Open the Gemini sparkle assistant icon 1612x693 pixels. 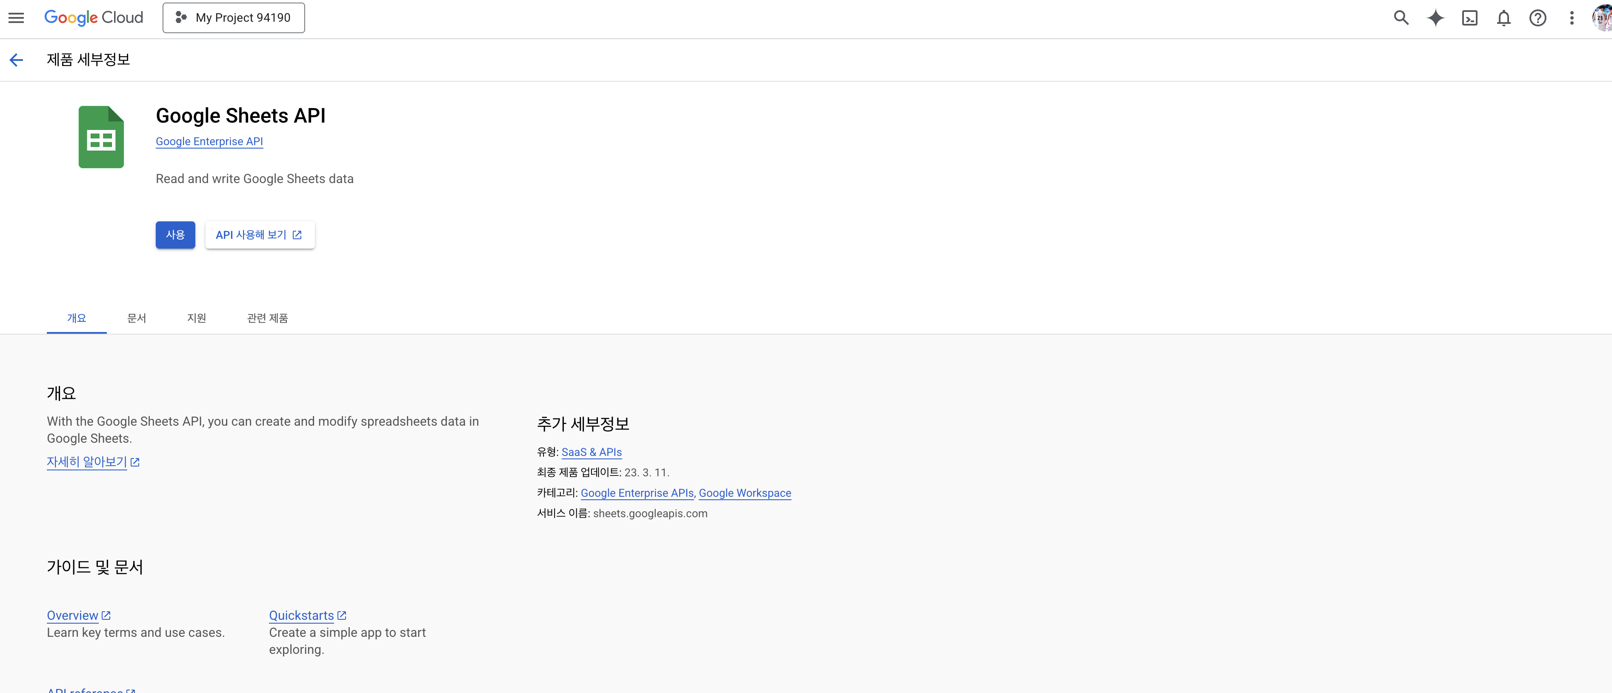[1435, 17]
